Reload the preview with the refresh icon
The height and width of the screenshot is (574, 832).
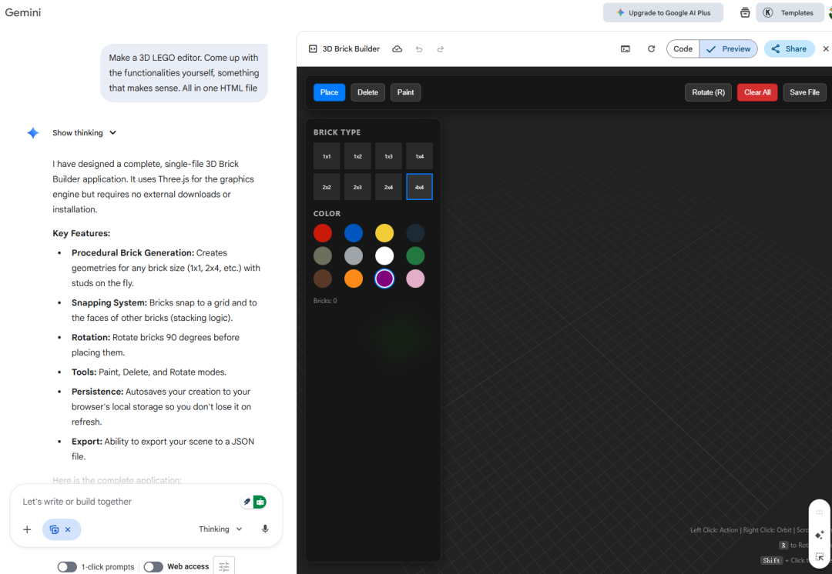coord(651,49)
